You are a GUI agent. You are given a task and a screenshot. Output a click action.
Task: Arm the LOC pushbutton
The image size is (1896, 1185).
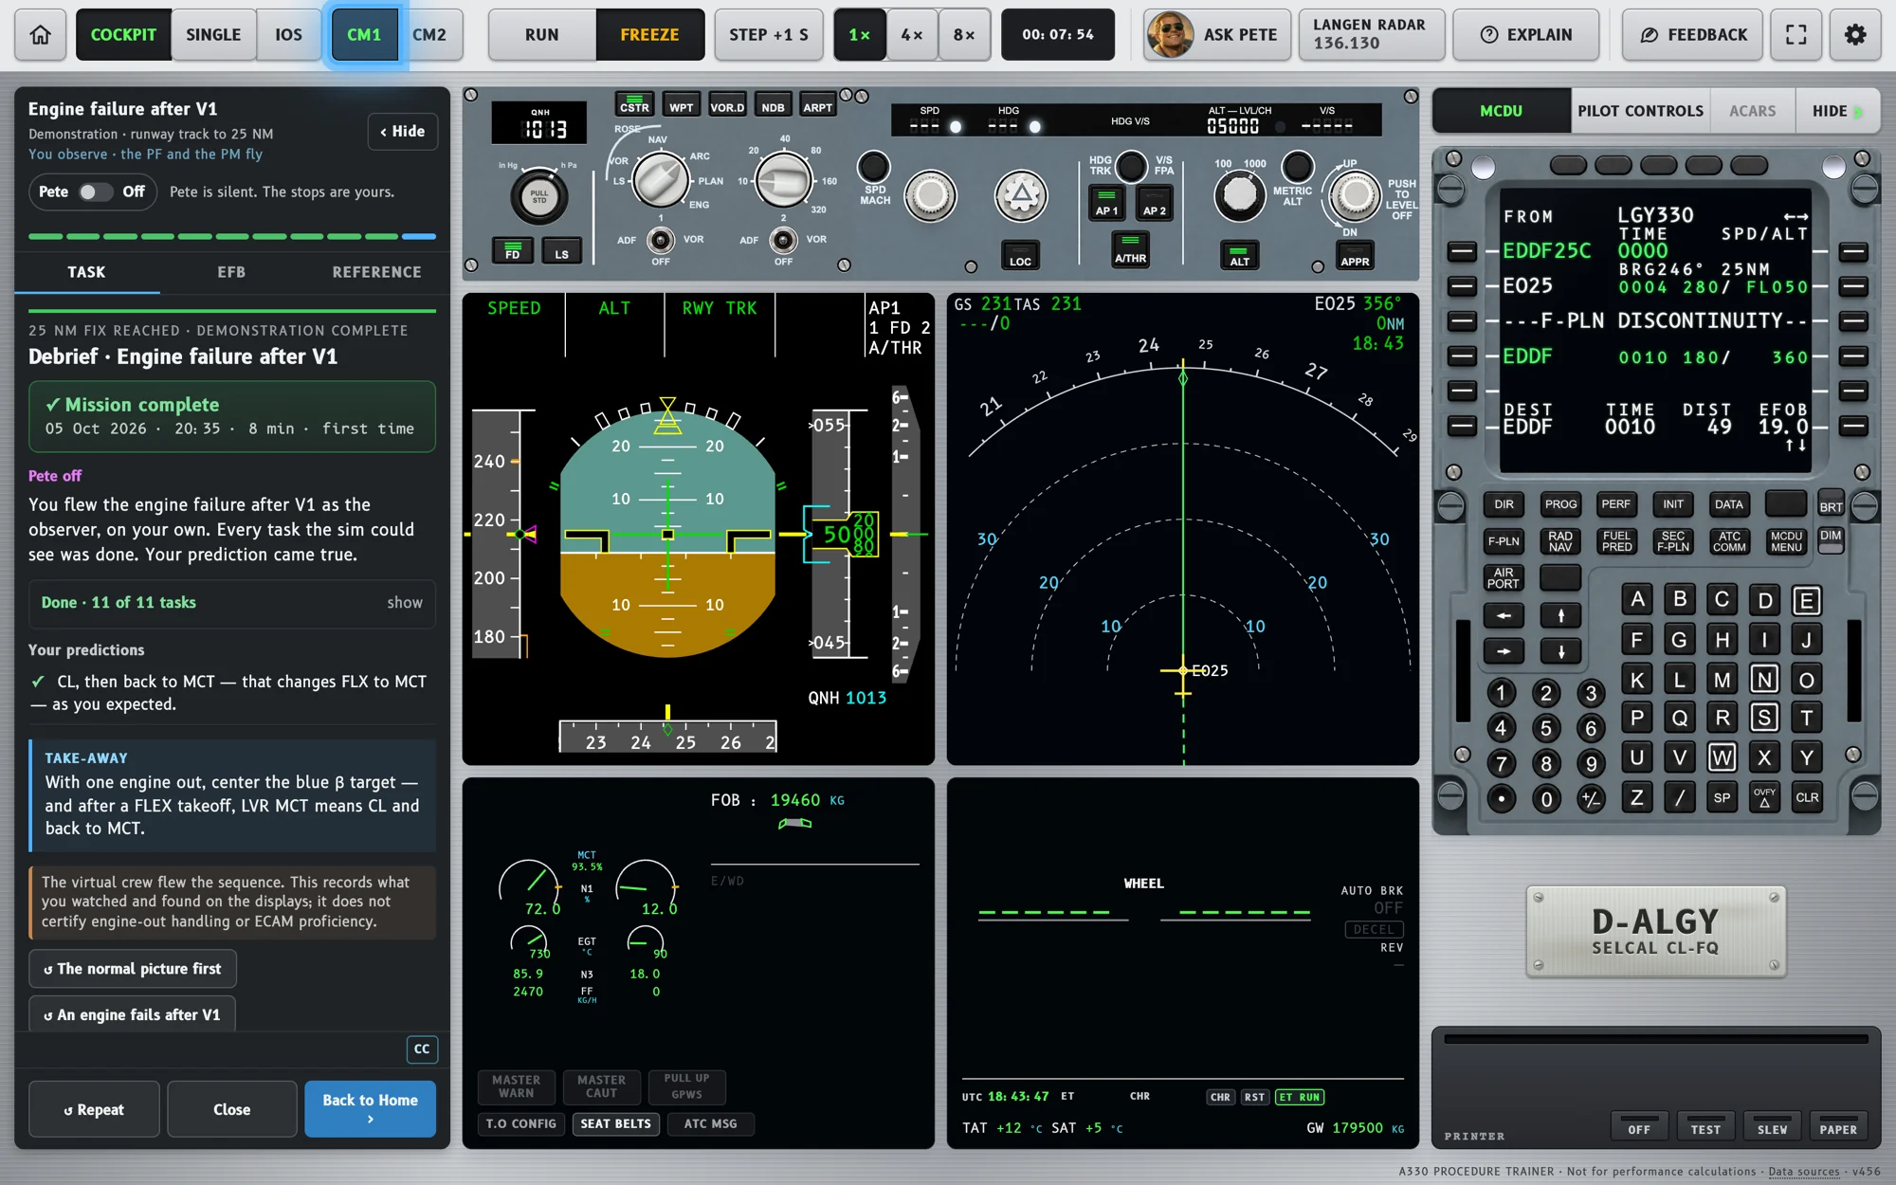coord(1020,254)
